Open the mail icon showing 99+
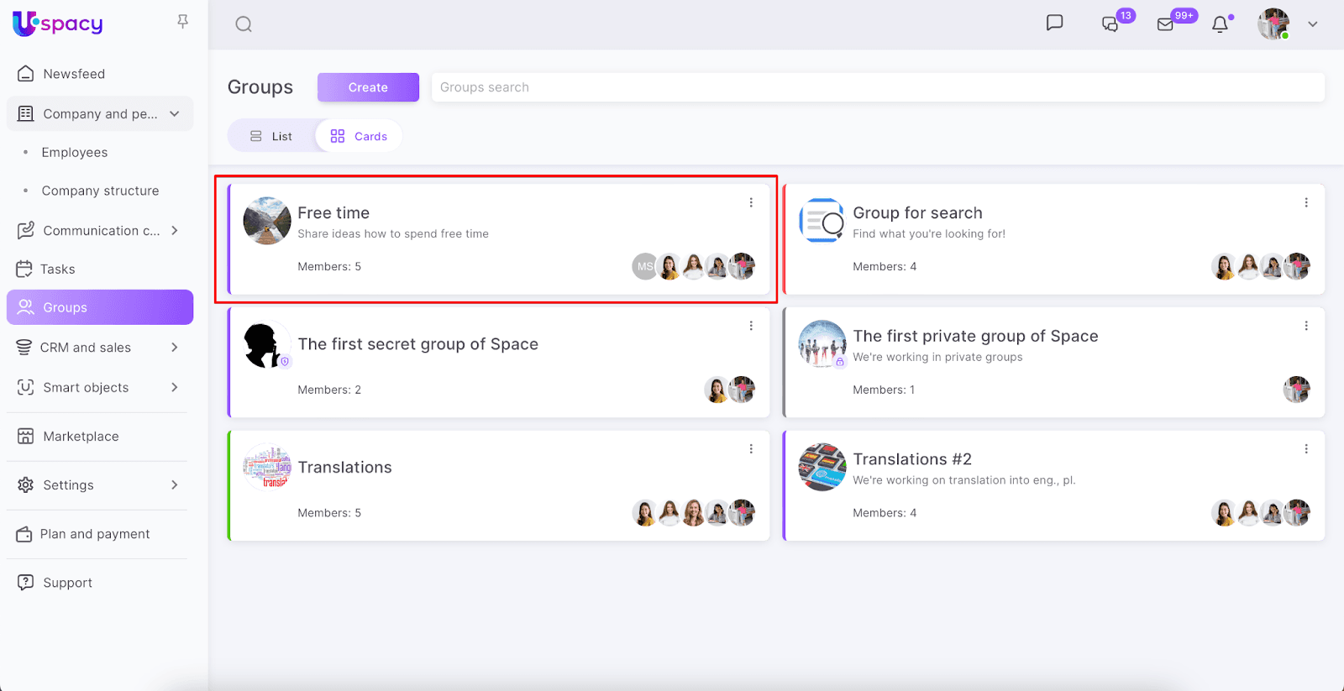The height and width of the screenshot is (691, 1344). point(1165,24)
